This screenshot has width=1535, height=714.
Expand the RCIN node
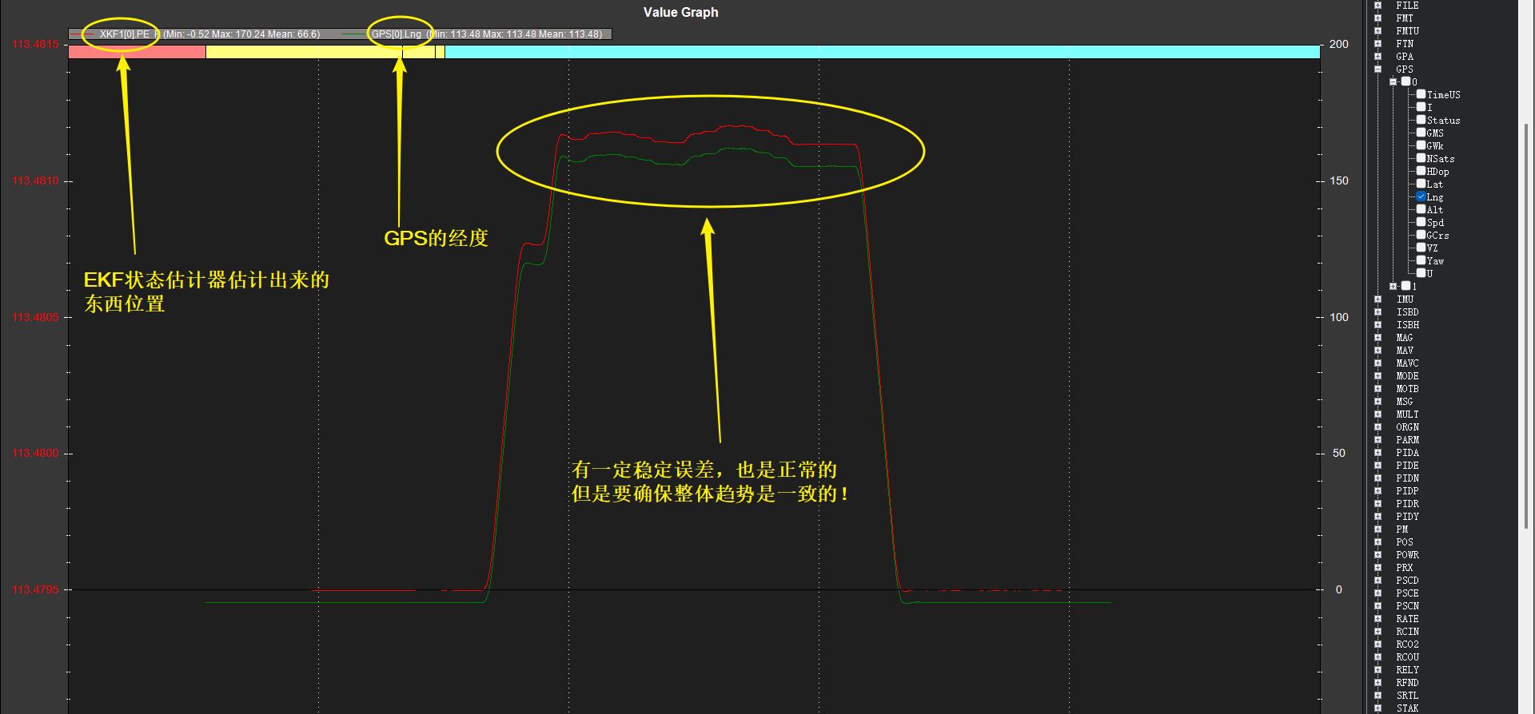coord(1378,632)
